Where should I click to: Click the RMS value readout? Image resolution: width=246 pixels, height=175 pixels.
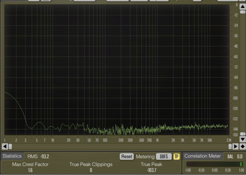coord(44,157)
